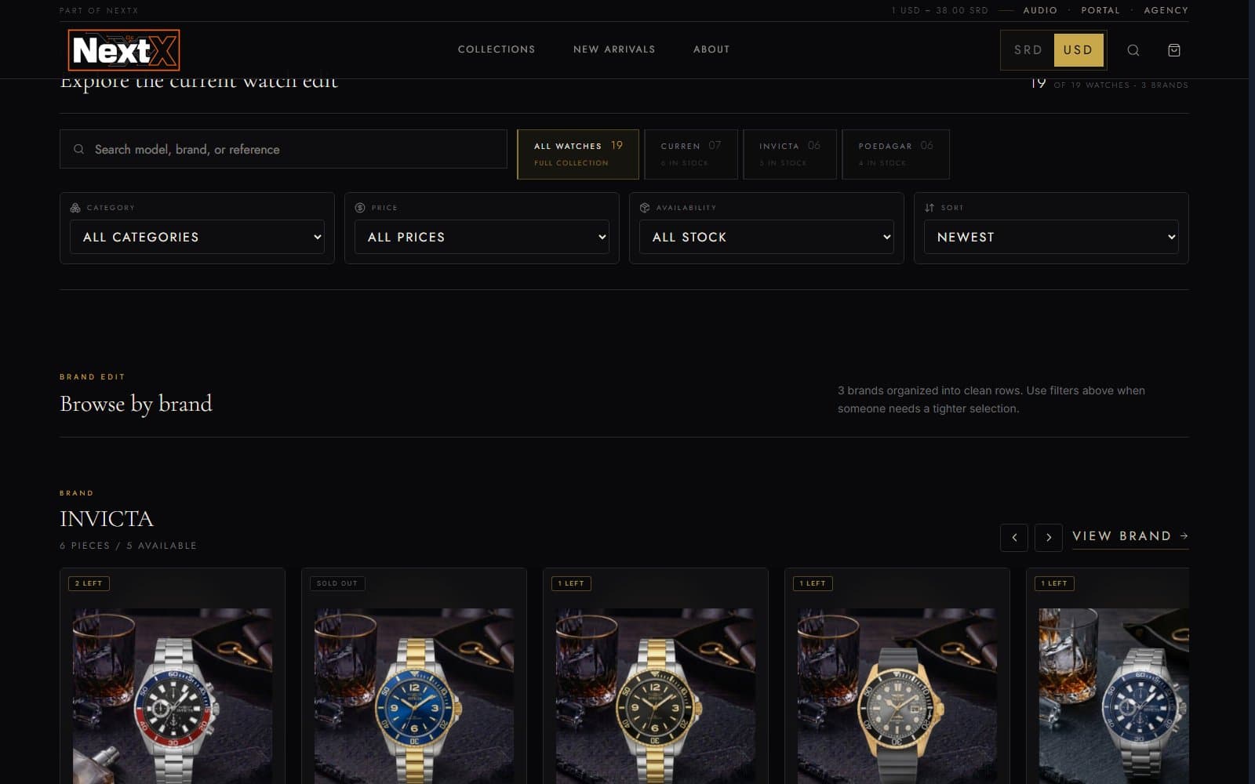Open the search icon in header
The width and height of the screenshot is (1255, 784).
pos(1133,50)
